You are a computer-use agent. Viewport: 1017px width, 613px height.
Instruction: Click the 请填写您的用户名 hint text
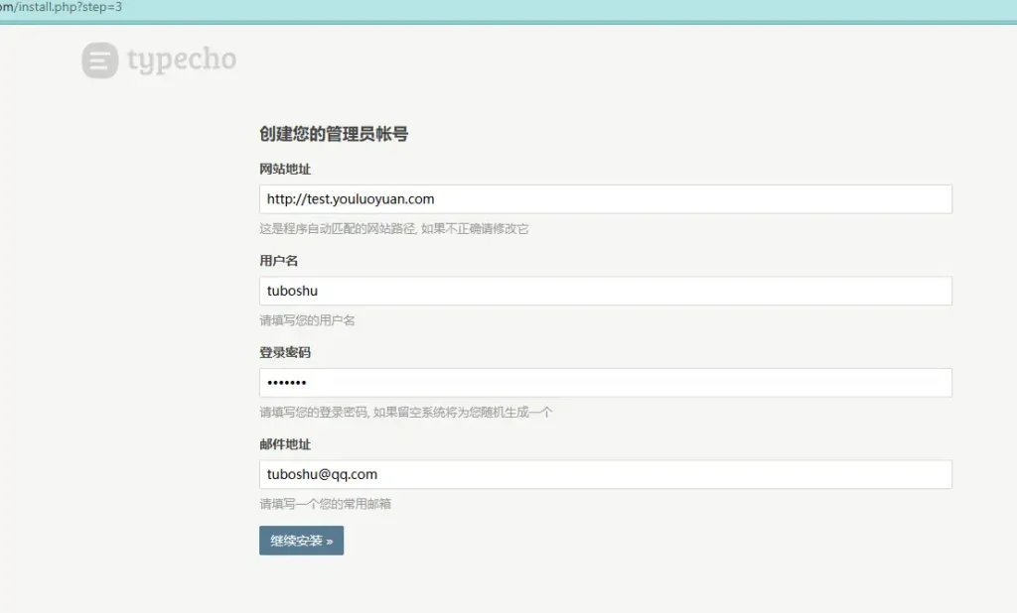pos(307,320)
